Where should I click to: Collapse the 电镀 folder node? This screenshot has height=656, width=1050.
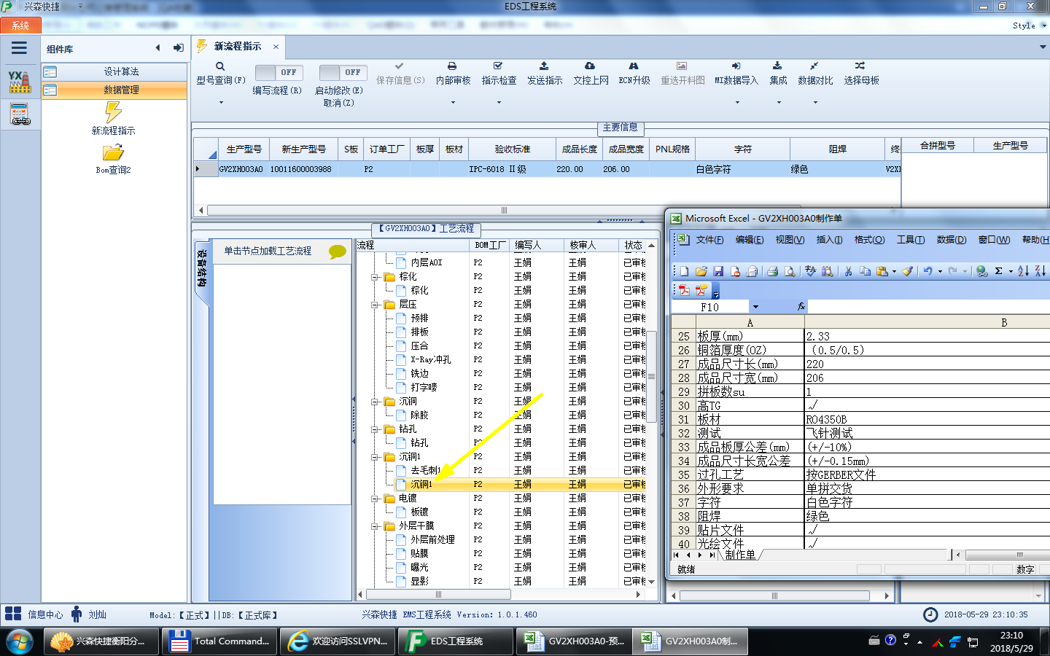(375, 499)
